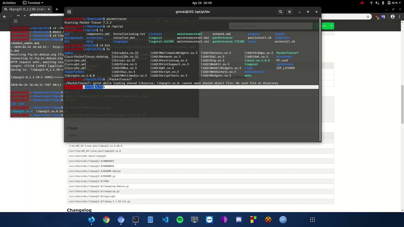The width and height of the screenshot is (404, 227).
Task: Show the applications grid
Action: (x=312, y=220)
